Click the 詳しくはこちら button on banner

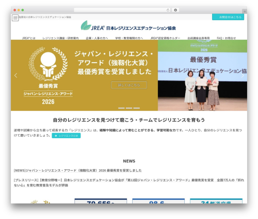point(129,85)
